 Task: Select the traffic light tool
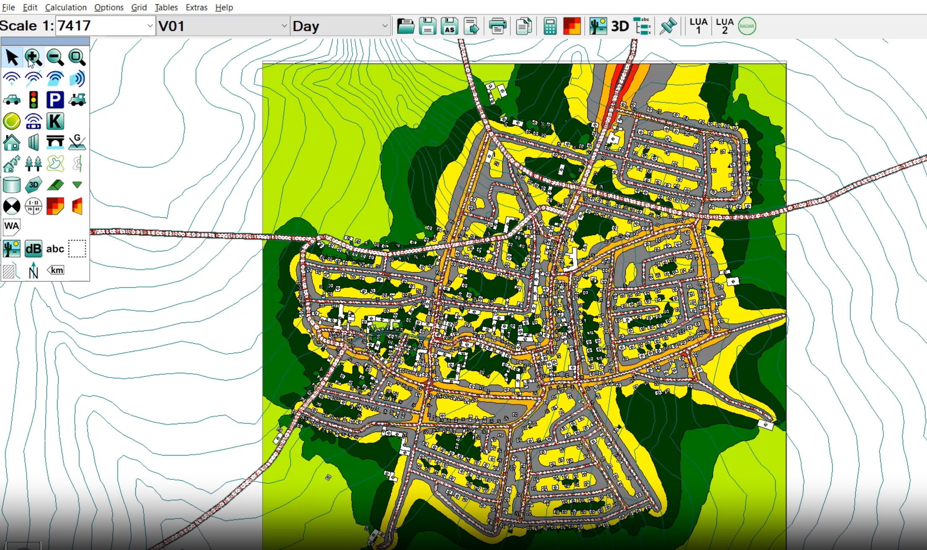point(33,100)
